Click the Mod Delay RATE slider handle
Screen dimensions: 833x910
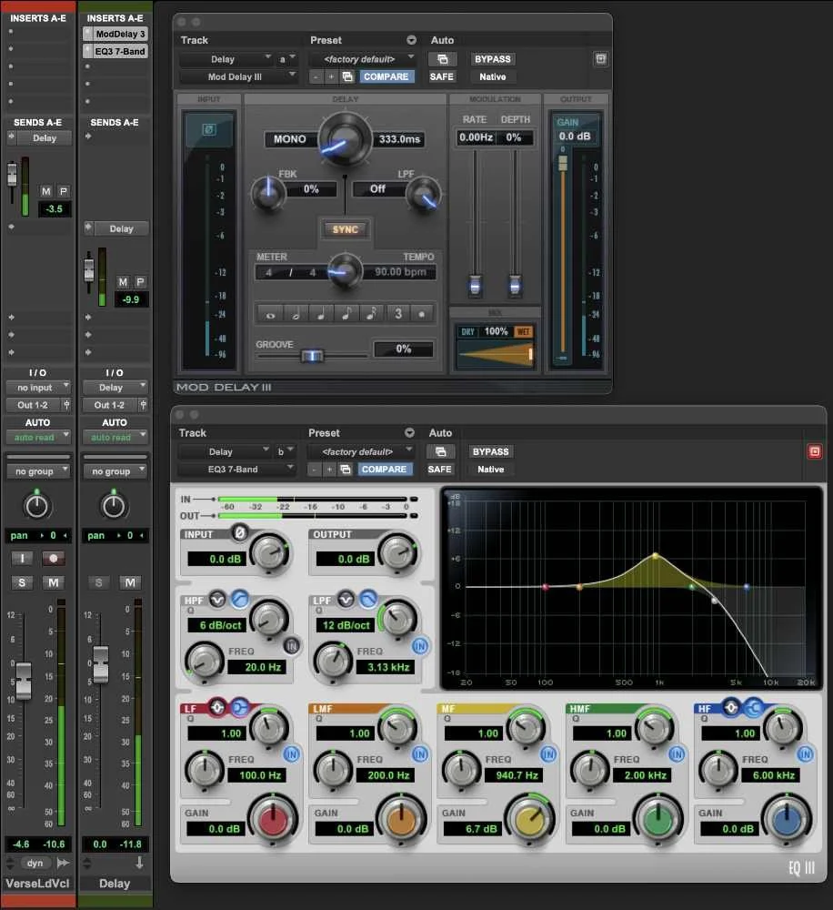[475, 285]
